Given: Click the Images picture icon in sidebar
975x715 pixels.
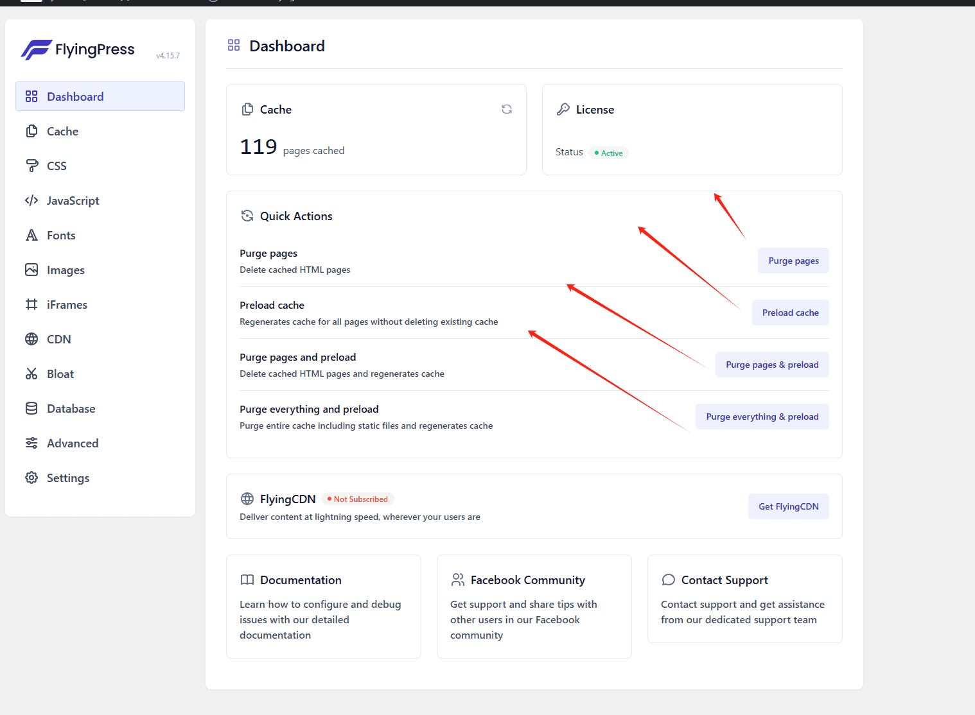Looking at the screenshot, I should tap(31, 270).
